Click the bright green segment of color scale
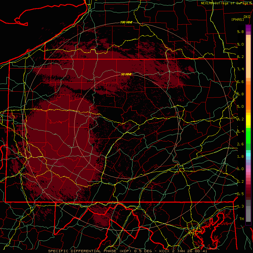 coord(248,136)
